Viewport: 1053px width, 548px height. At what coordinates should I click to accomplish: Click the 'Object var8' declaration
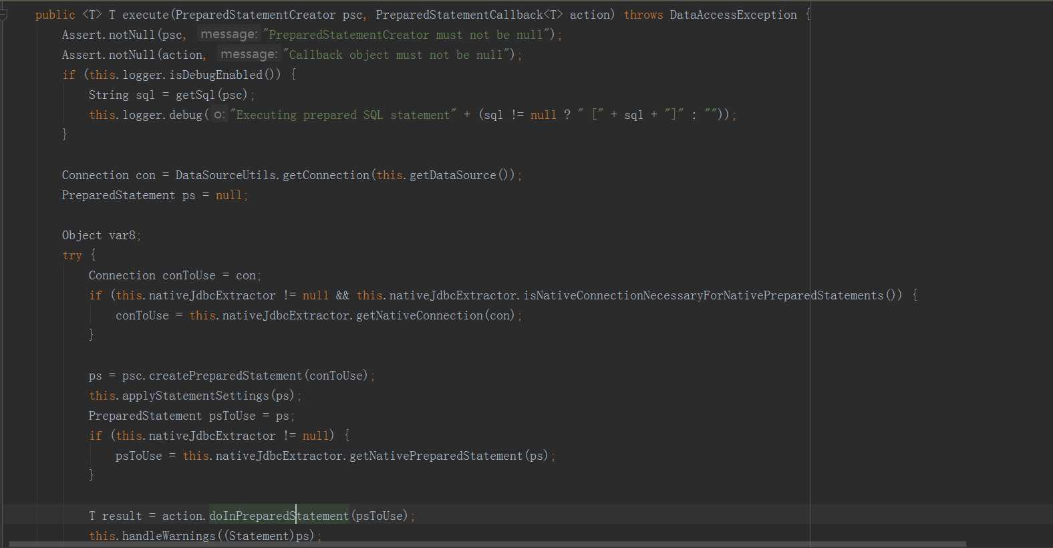click(99, 235)
